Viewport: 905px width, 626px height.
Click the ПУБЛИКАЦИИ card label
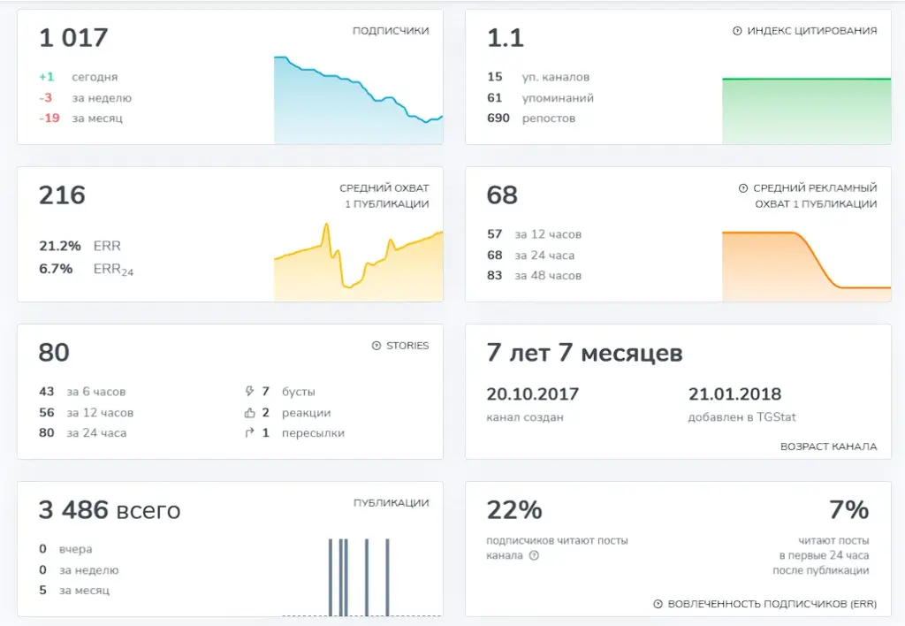click(x=392, y=504)
